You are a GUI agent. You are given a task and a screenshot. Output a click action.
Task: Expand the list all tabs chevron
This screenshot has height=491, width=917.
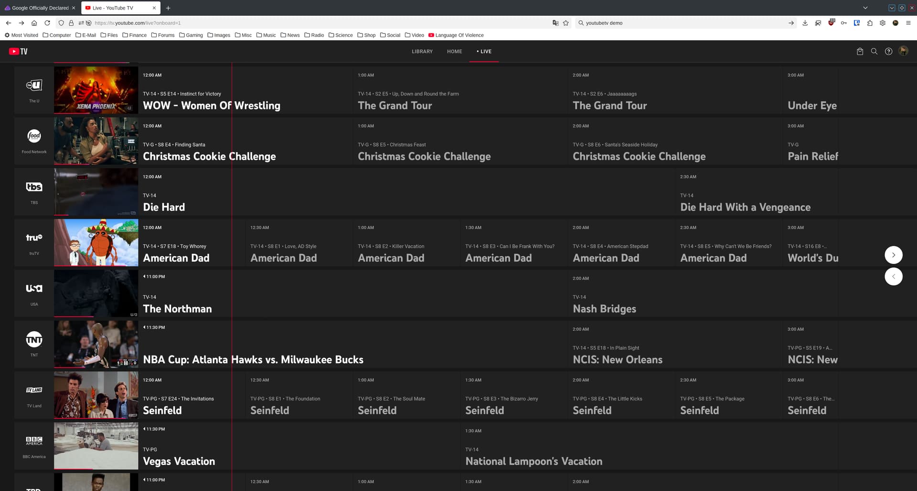click(865, 8)
